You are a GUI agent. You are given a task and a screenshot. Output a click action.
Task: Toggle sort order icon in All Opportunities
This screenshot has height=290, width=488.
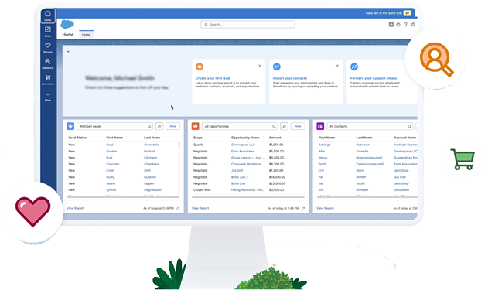[x=284, y=126]
